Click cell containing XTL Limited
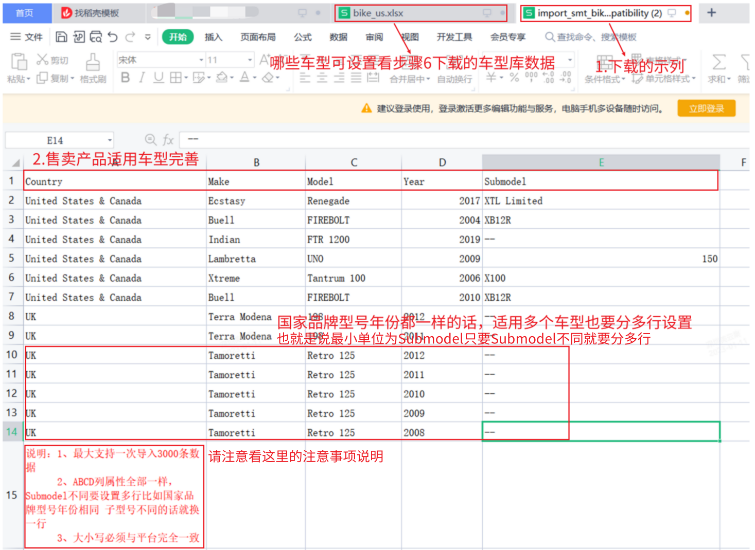 click(x=600, y=201)
